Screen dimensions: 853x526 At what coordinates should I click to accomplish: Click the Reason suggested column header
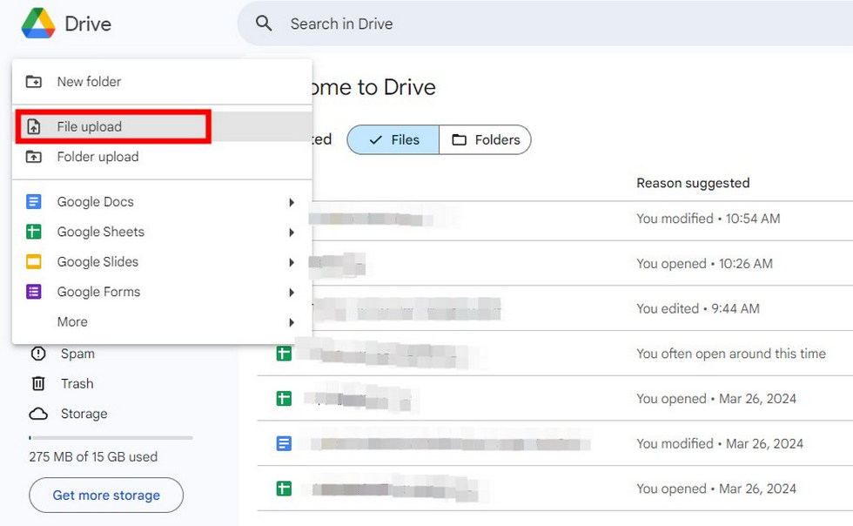(693, 183)
